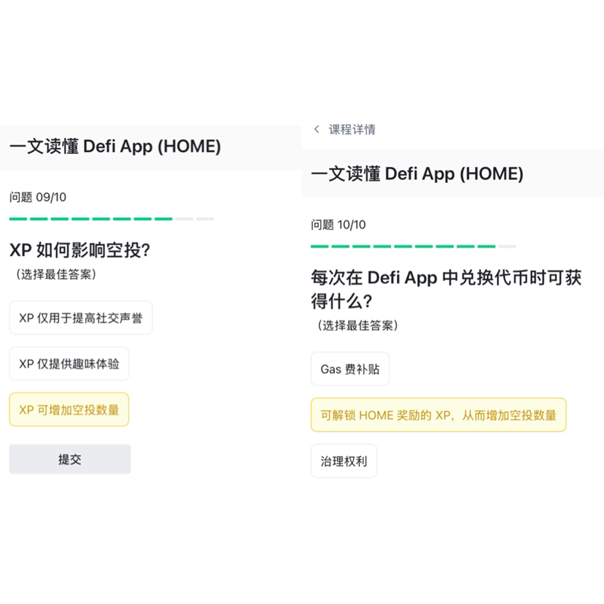Viewport: 604px width, 604px height.
Task: Click the 问题 09/10 counter label
Action: [x=38, y=197]
